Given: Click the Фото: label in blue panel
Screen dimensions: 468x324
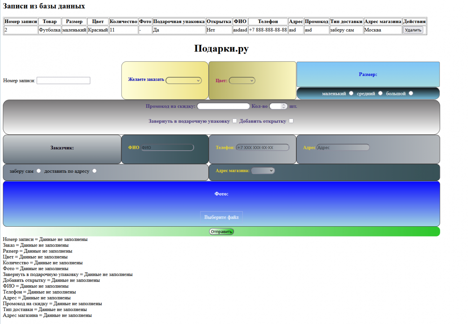Looking at the screenshot, I should (x=221, y=194).
